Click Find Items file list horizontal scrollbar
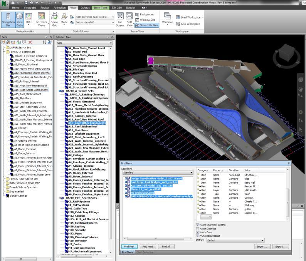Screen dimensions: 306x261 coord(155,239)
